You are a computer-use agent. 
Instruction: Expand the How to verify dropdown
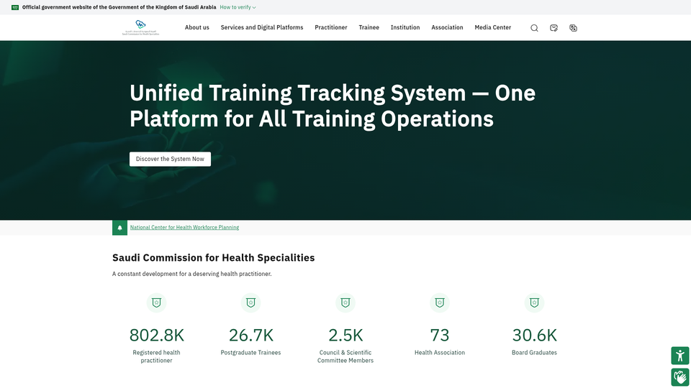tap(238, 7)
